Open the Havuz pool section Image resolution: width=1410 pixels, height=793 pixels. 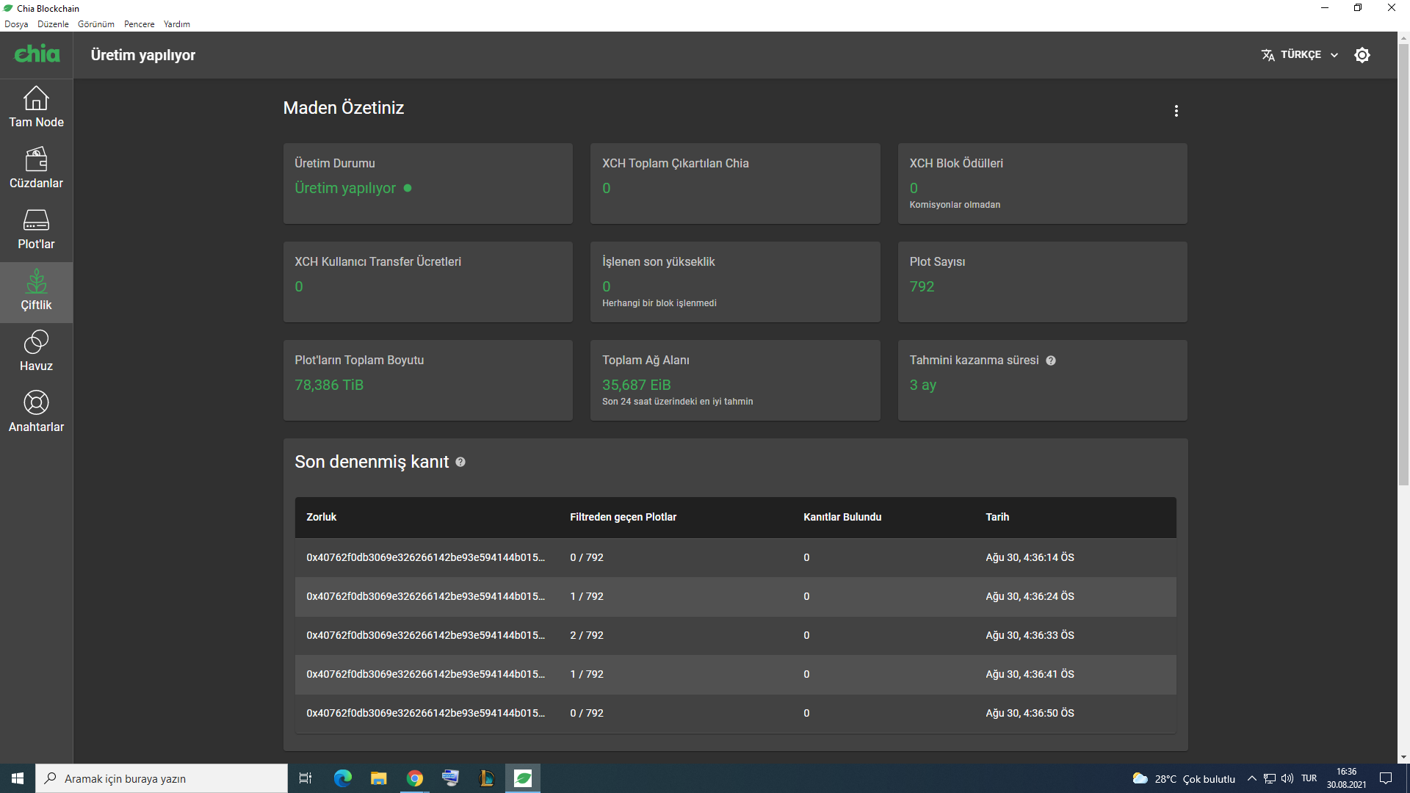(36, 352)
